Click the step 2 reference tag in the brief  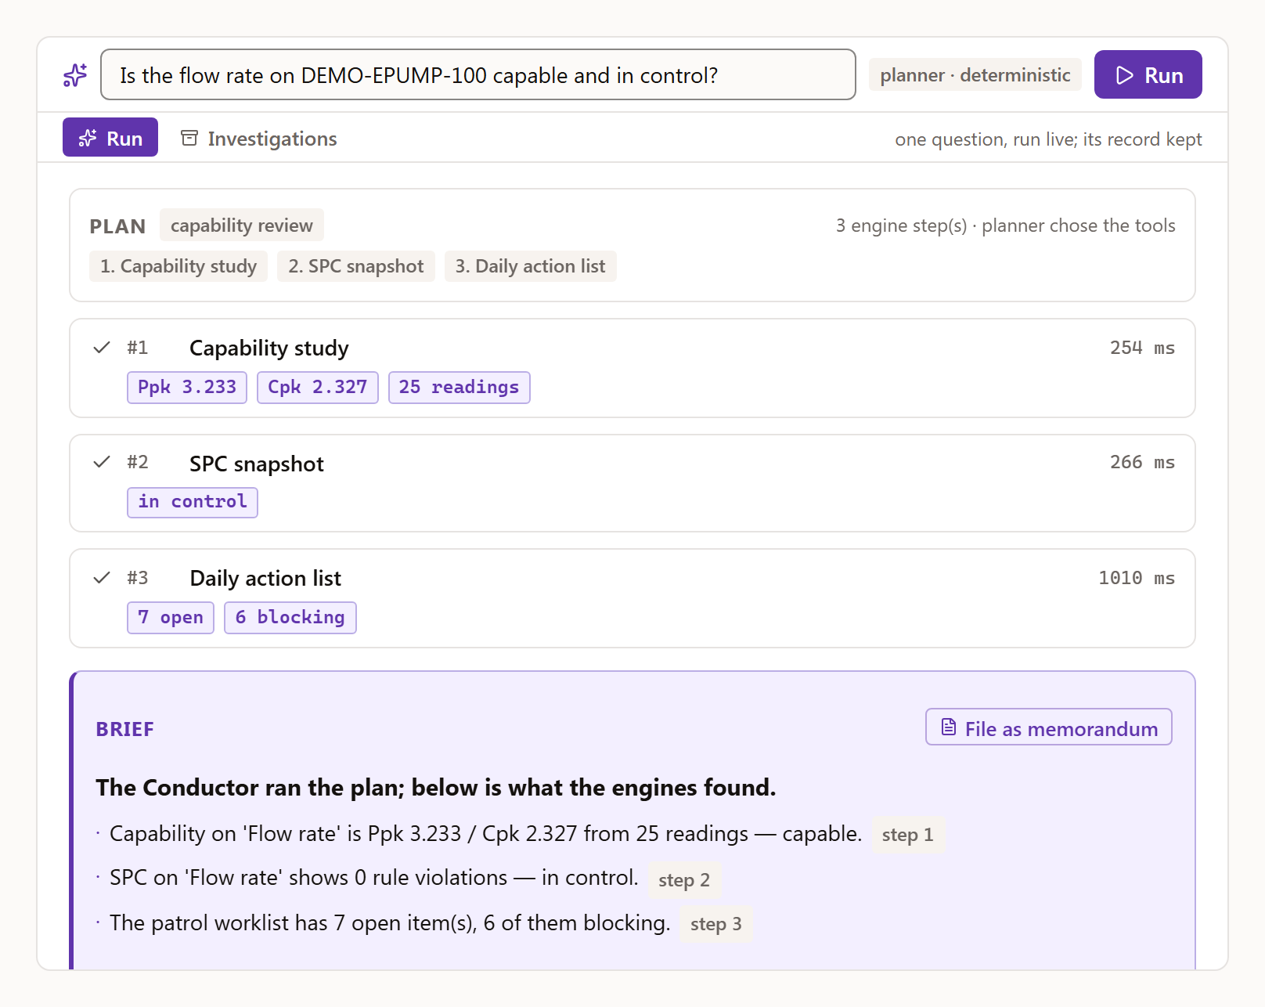(684, 880)
